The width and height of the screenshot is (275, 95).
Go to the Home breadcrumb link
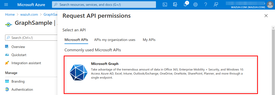(x=10, y=15)
